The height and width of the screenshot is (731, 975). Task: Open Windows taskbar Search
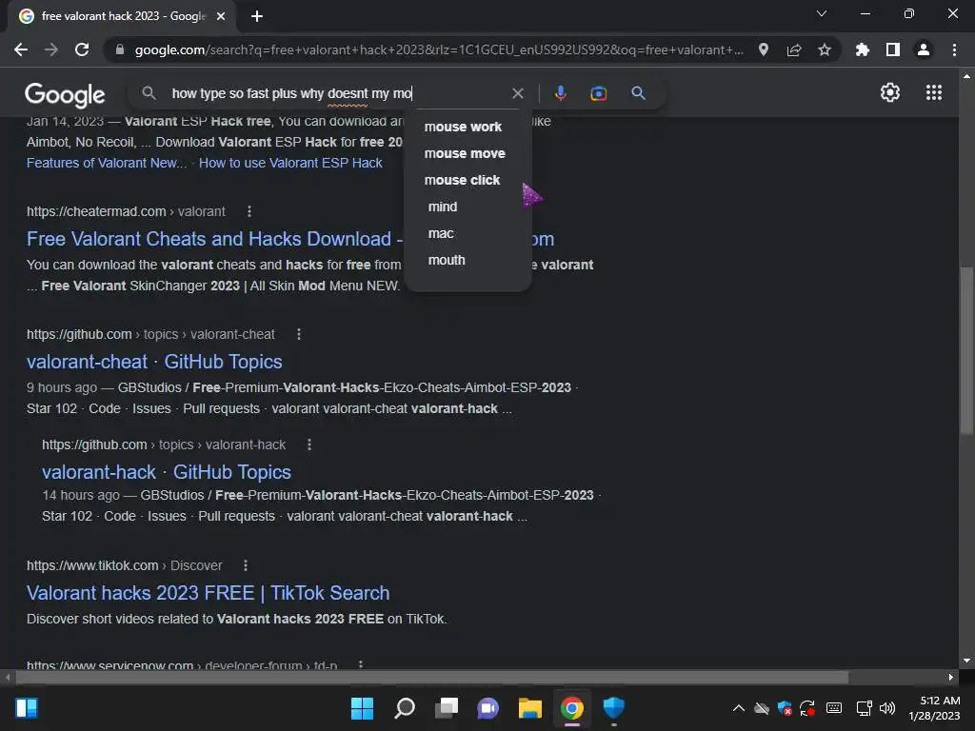[x=404, y=708]
